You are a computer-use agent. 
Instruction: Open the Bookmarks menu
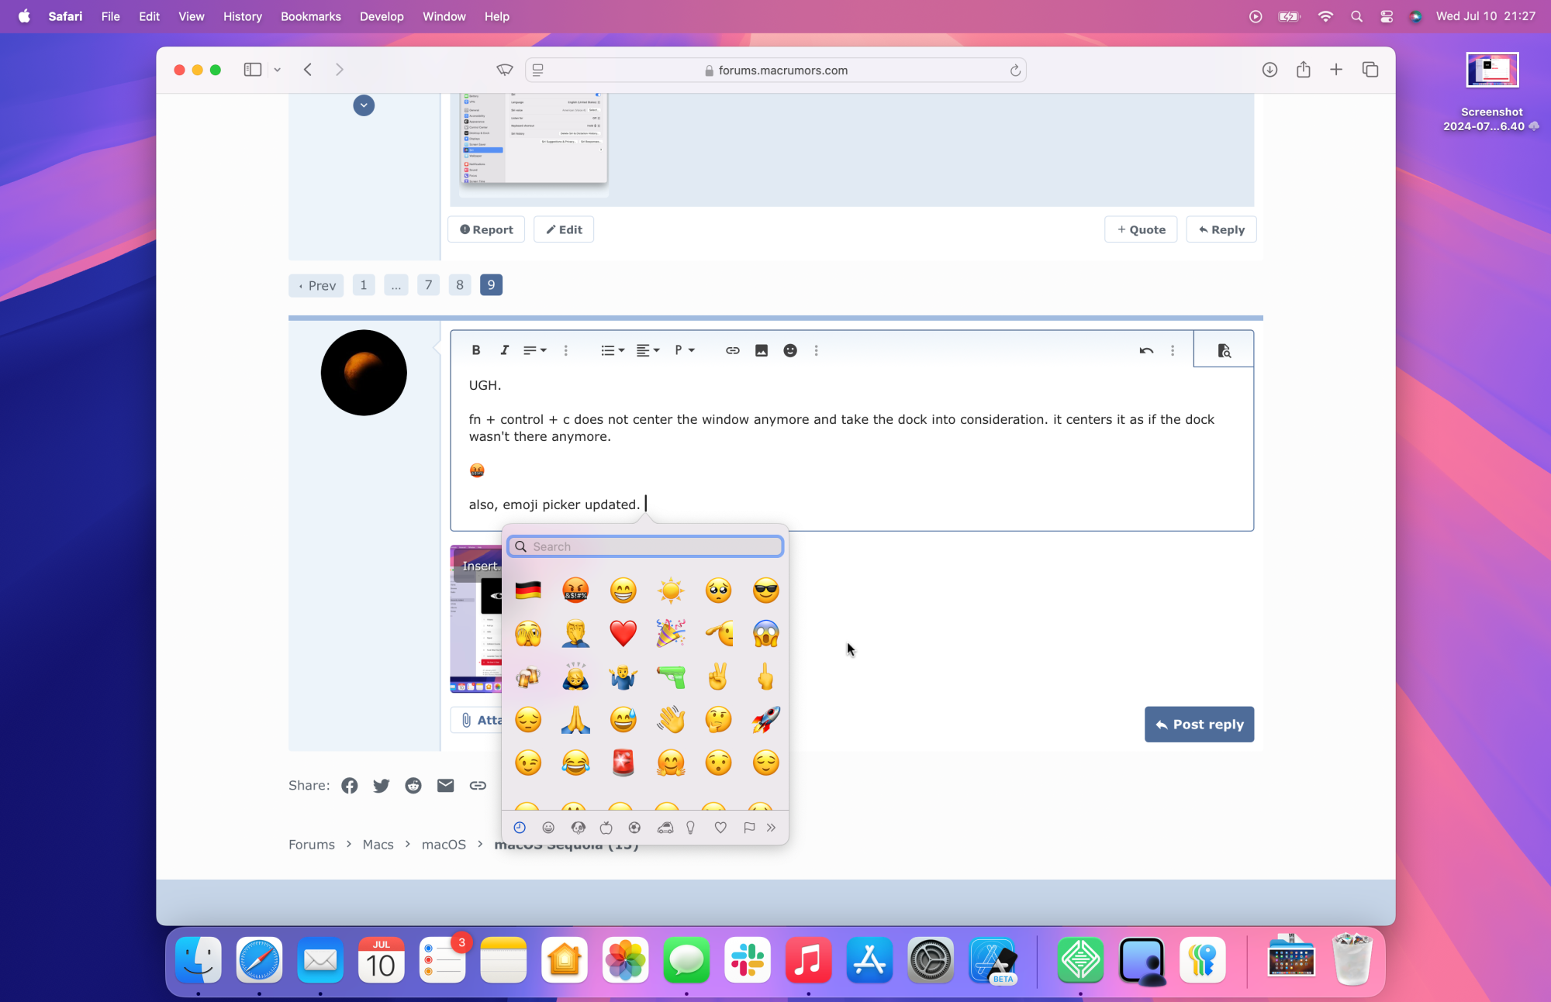click(310, 16)
